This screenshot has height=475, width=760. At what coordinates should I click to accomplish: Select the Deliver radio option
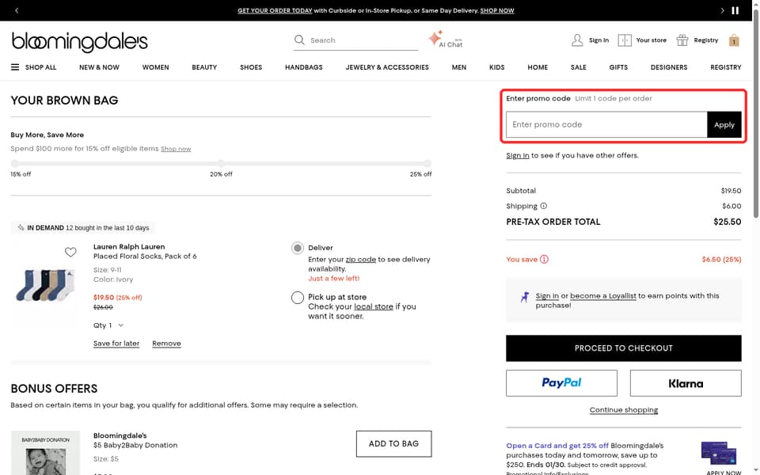[298, 248]
